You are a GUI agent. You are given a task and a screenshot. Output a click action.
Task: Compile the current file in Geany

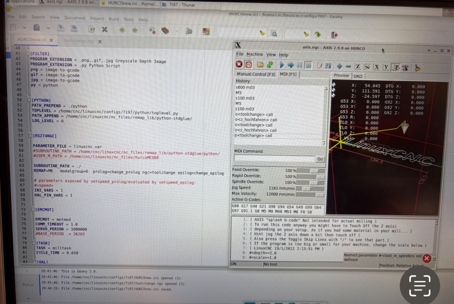[x=152, y=30]
